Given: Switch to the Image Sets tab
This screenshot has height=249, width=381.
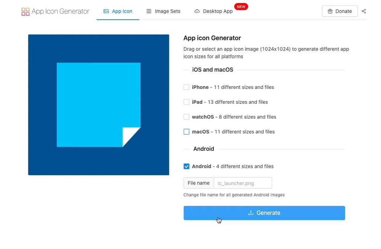Looking at the screenshot, I should (x=167, y=11).
